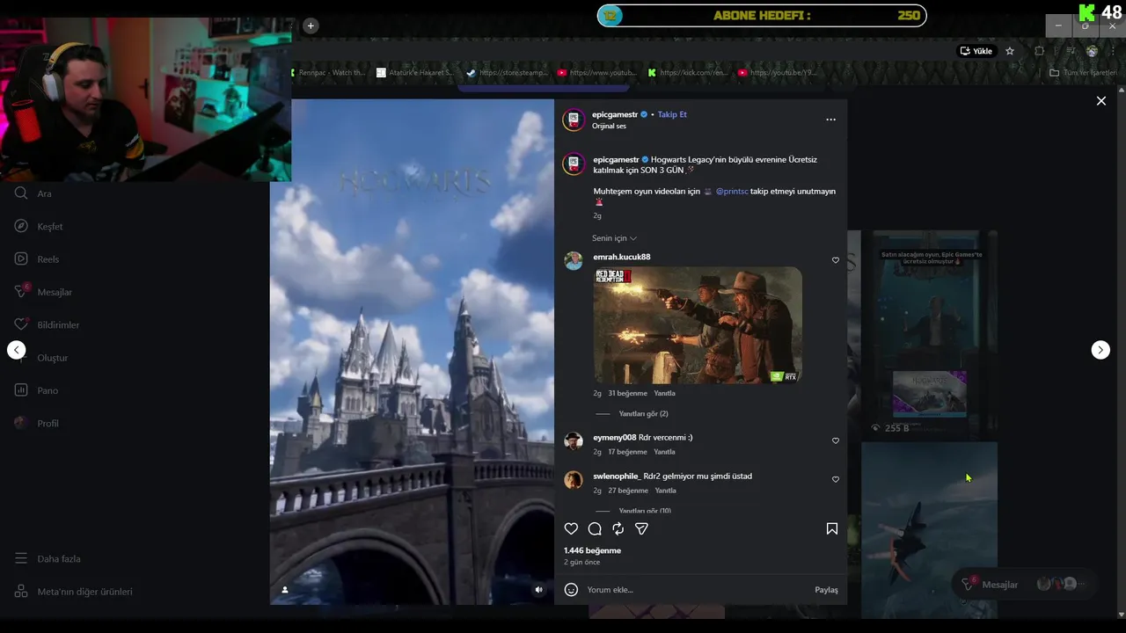1126x633 pixels.
Task: Open the youtu.be bookmark
Action: (x=778, y=73)
